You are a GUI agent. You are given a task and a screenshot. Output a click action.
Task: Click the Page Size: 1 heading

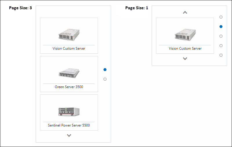pos(137,8)
